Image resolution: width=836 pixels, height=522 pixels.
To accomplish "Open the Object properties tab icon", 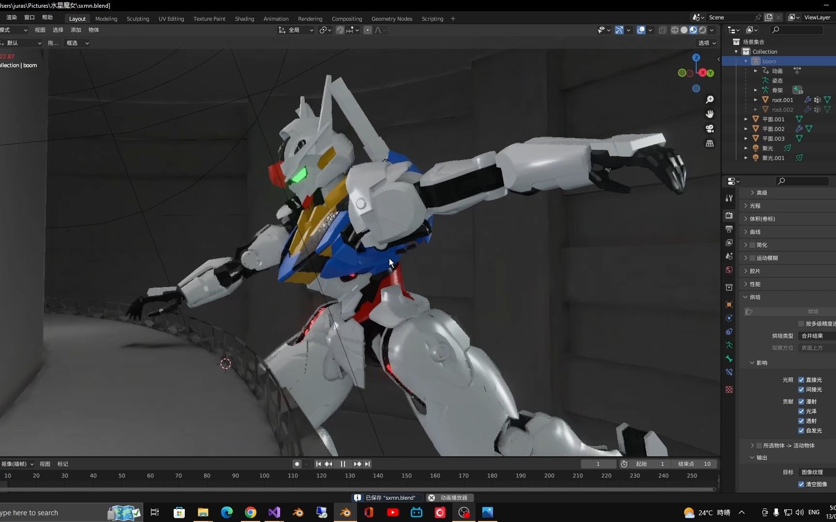I will pos(729,304).
